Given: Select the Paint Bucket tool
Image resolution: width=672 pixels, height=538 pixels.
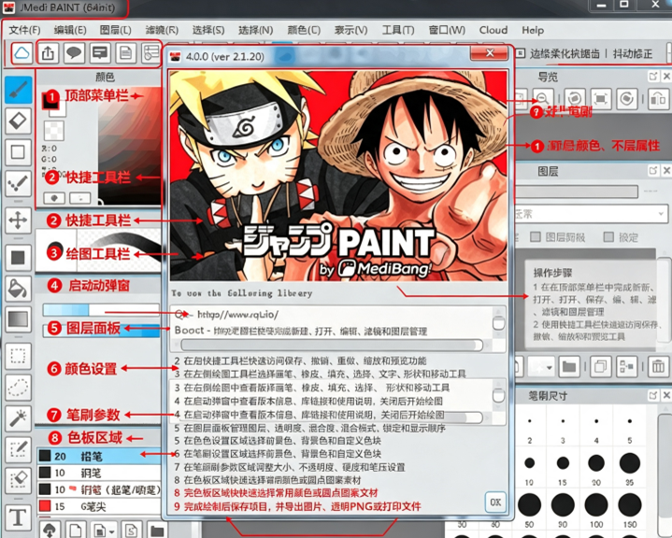Looking at the screenshot, I should 19,289.
